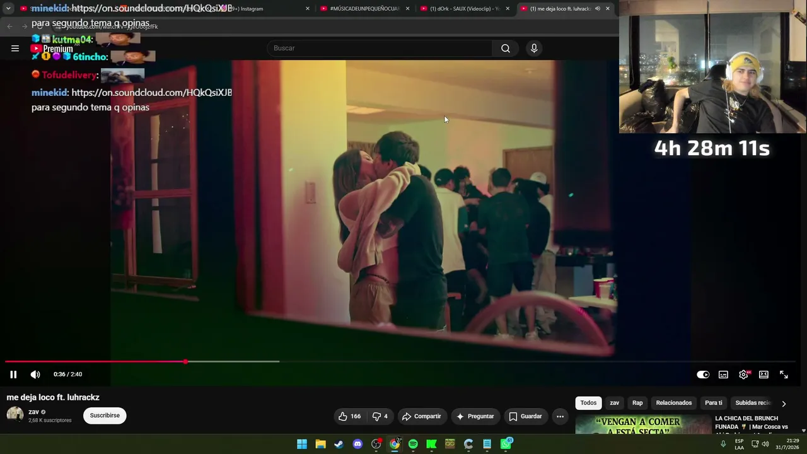Screen dimensions: 807x454
Task: Open the taskbar clock and calendar
Action: (x=787, y=445)
